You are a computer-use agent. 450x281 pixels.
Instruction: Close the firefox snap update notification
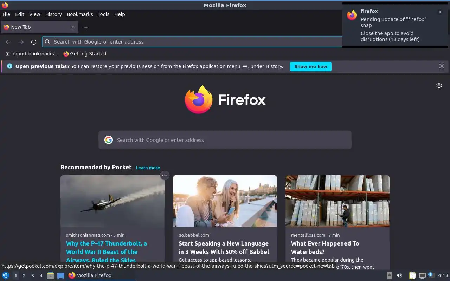click(x=439, y=12)
